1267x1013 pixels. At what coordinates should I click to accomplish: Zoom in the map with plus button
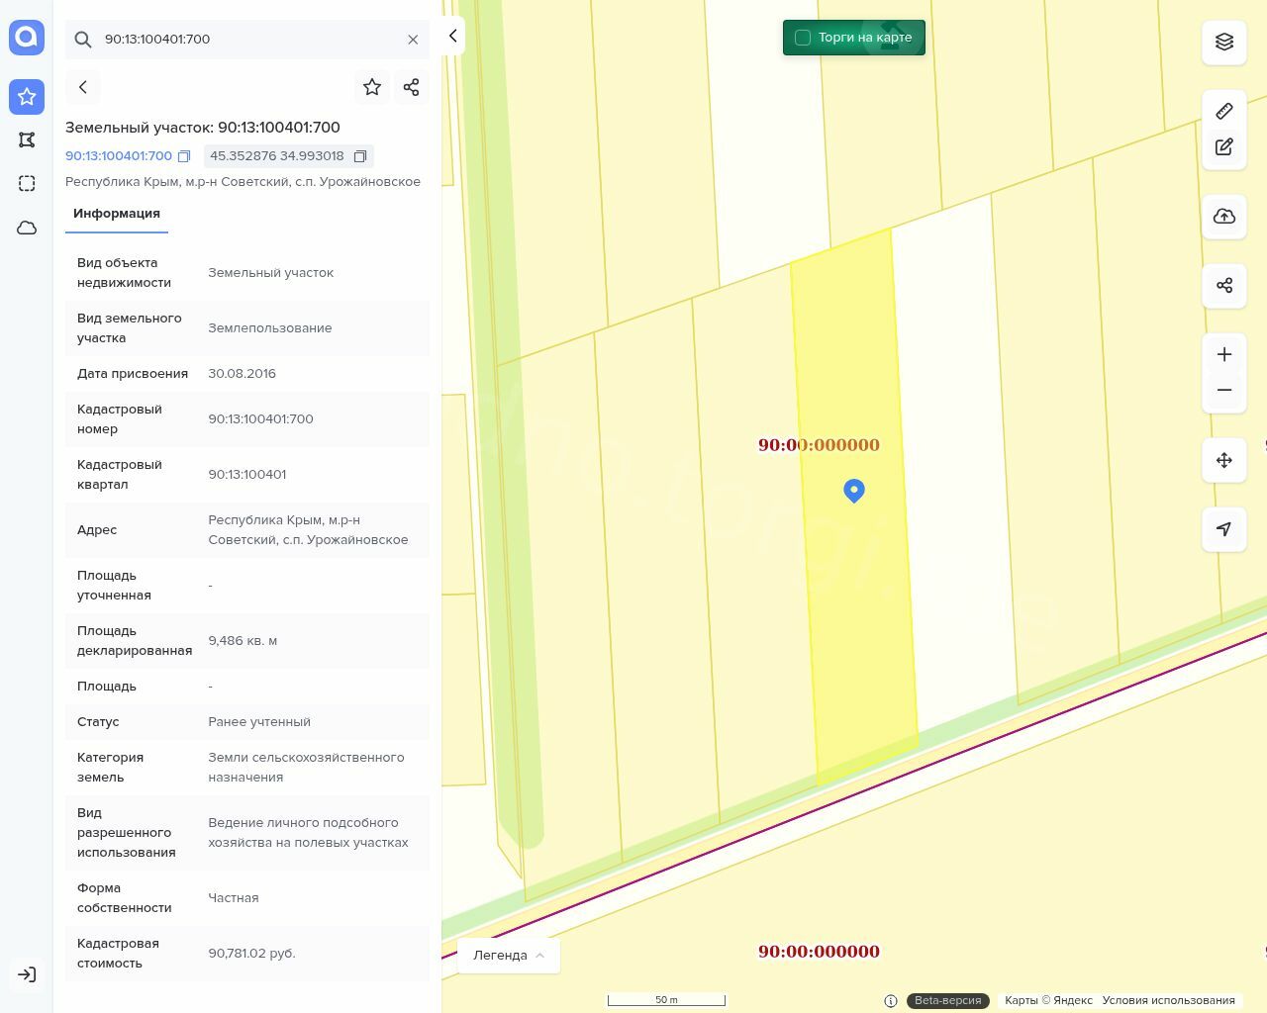[1223, 354]
